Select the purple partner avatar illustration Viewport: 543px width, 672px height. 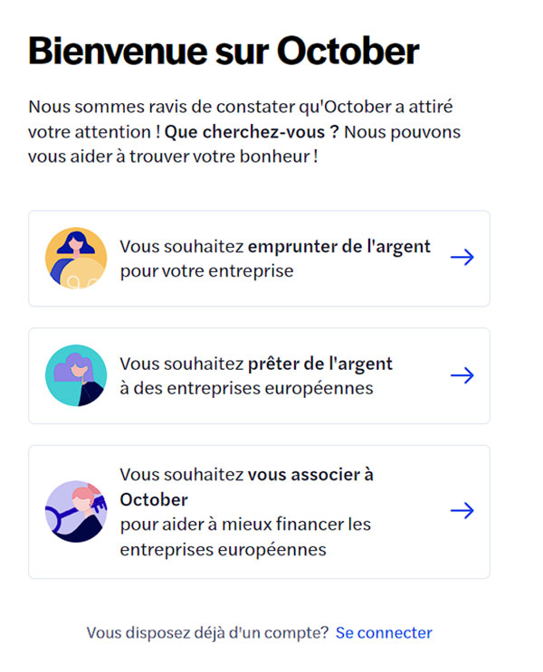[76, 511]
